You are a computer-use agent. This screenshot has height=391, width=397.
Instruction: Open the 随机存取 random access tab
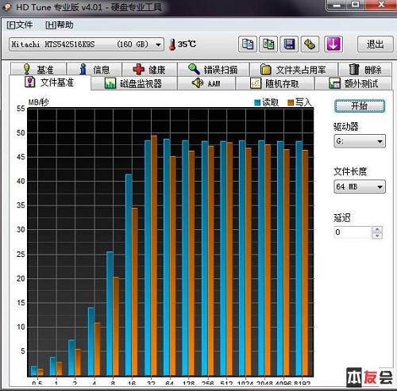(x=275, y=83)
